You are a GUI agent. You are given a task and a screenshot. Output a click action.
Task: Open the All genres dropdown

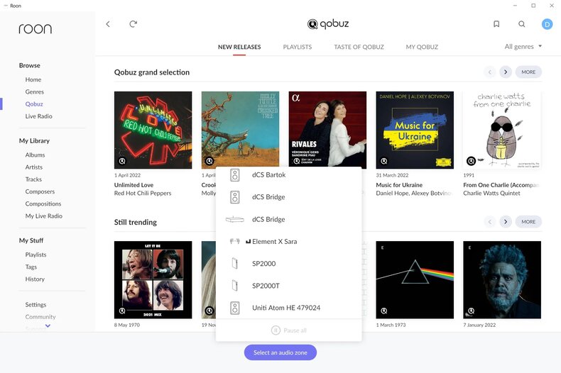pos(523,47)
